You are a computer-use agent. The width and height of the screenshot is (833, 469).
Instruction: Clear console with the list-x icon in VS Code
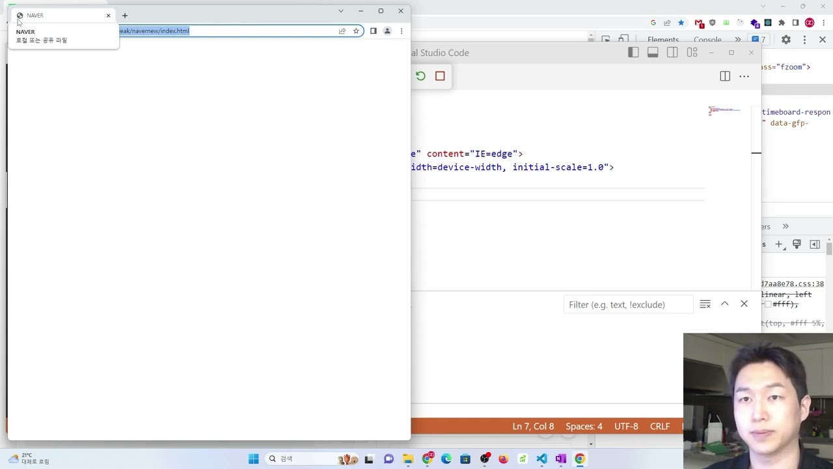pyautogui.click(x=705, y=304)
